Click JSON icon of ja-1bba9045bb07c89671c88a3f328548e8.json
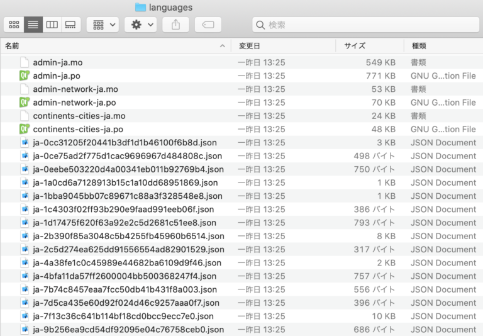The image size is (483, 336). pyautogui.click(x=25, y=196)
